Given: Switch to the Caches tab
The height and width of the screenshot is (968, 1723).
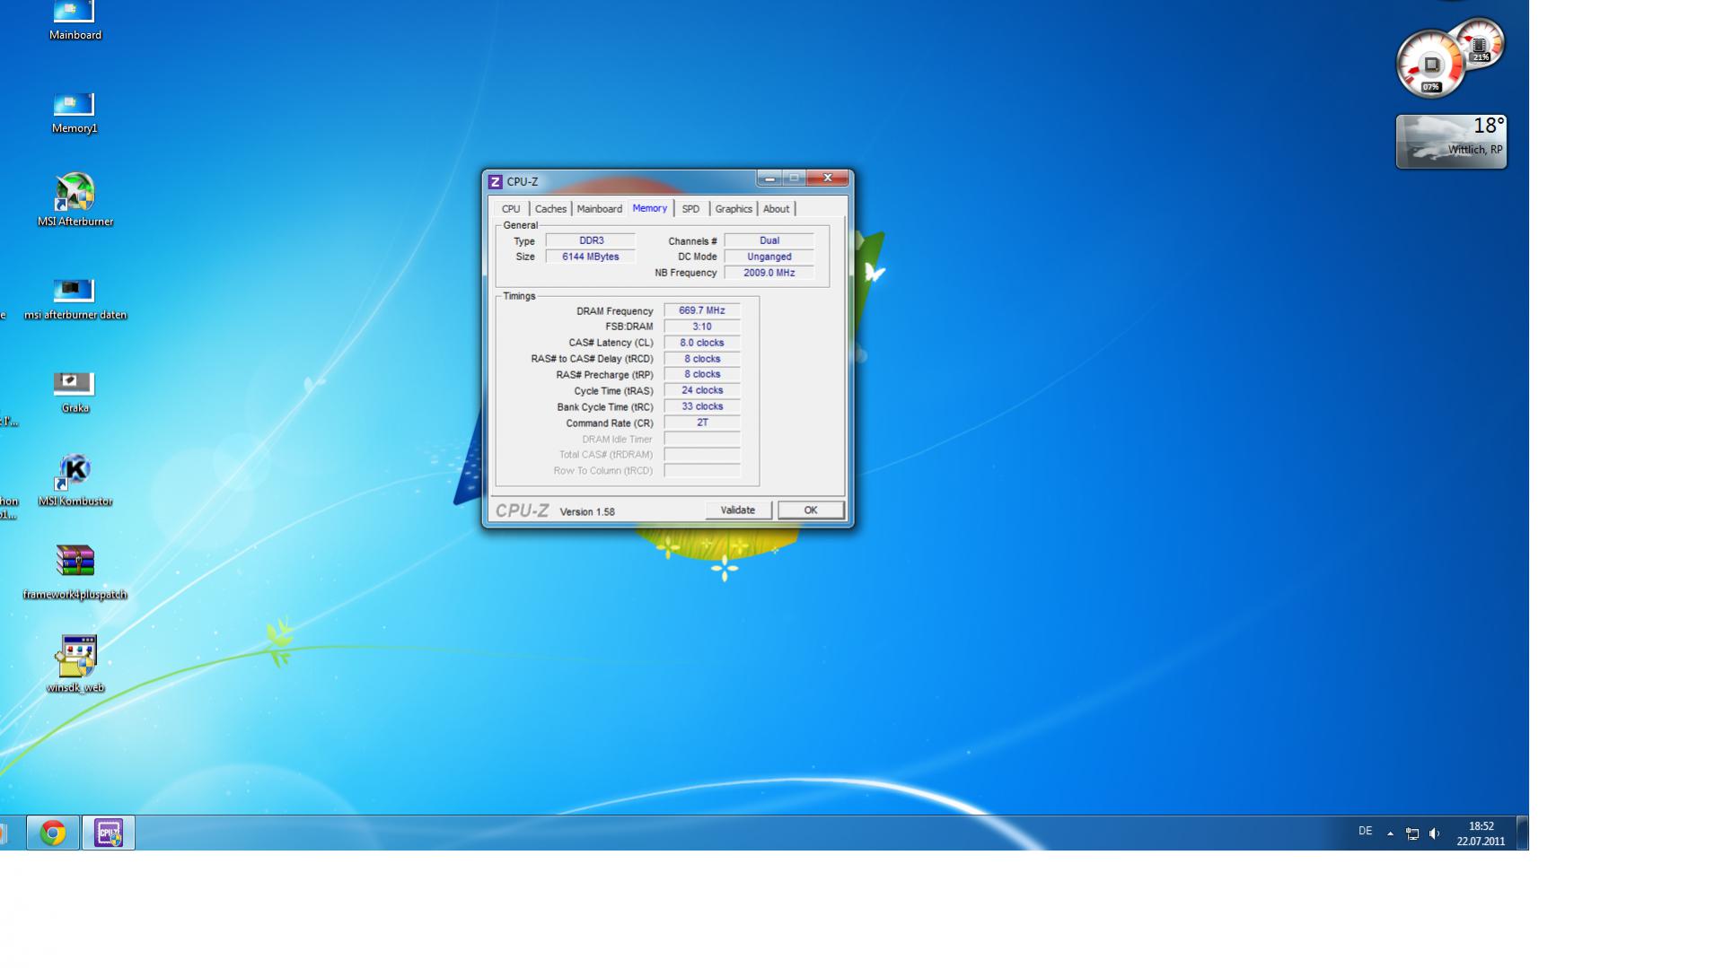Looking at the screenshot, I should click(550, 209).
